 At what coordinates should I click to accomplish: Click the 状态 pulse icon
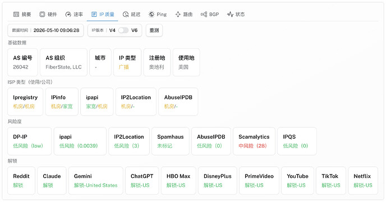[x=230, y=15]
